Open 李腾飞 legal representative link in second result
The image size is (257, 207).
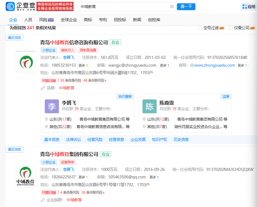pyautogui.click(x=68, y=169)
